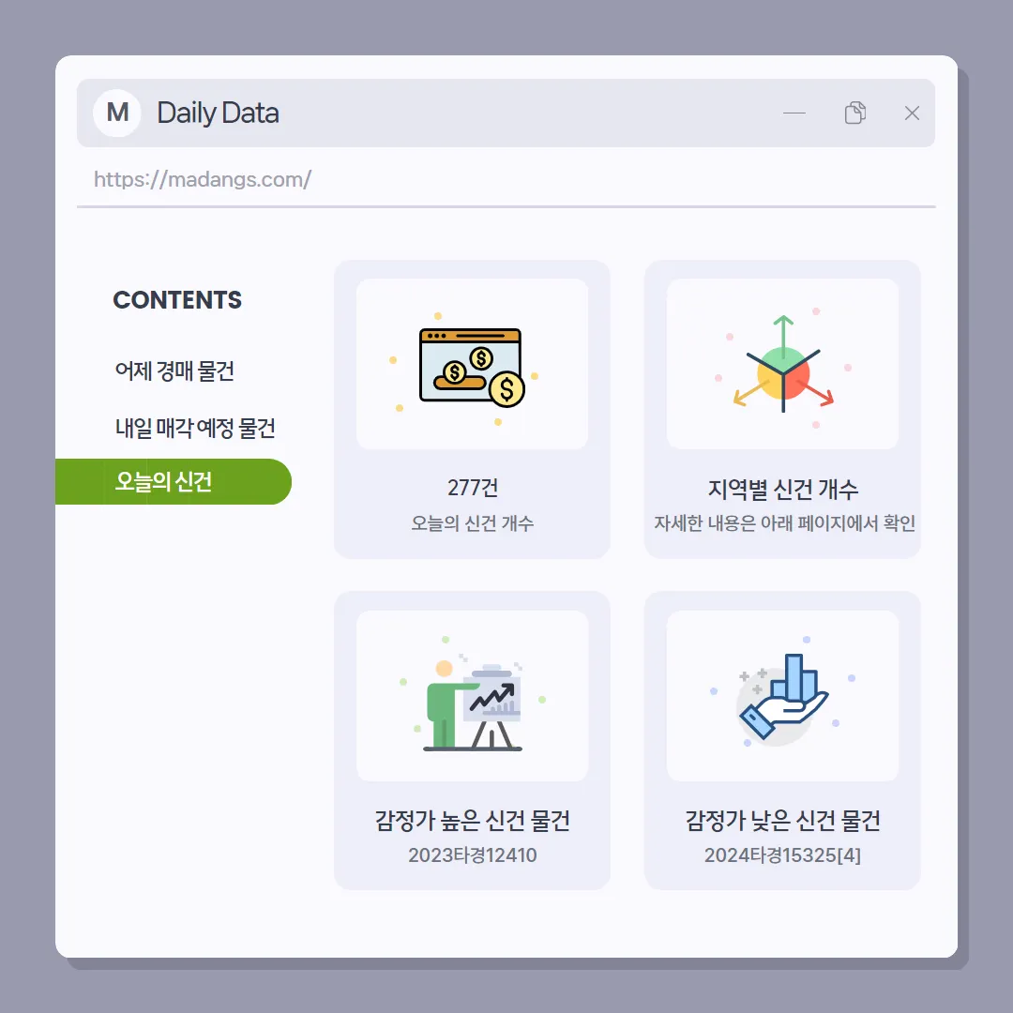The height and width of the screenshot is (1013, 1013).
Task: Open the 감정가 낮은 신건 물건 card
Action: 782,740
